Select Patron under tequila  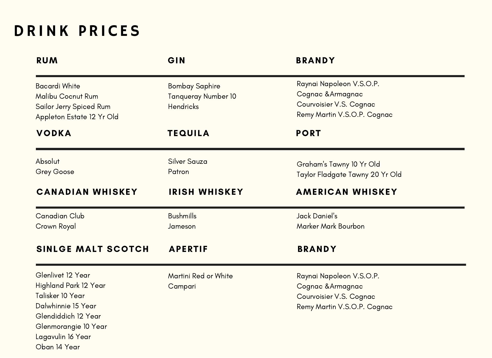178,172
